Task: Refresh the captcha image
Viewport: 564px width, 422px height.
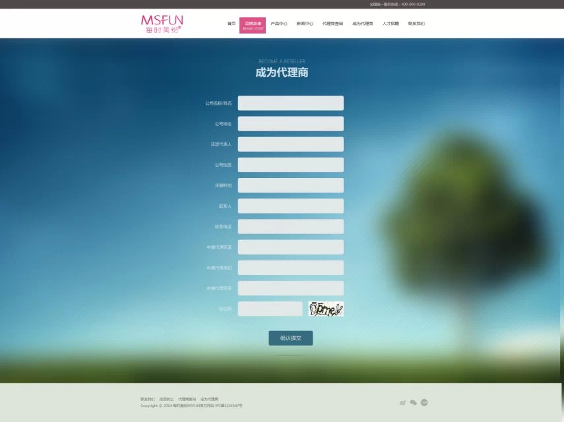Action: [326, 309]
